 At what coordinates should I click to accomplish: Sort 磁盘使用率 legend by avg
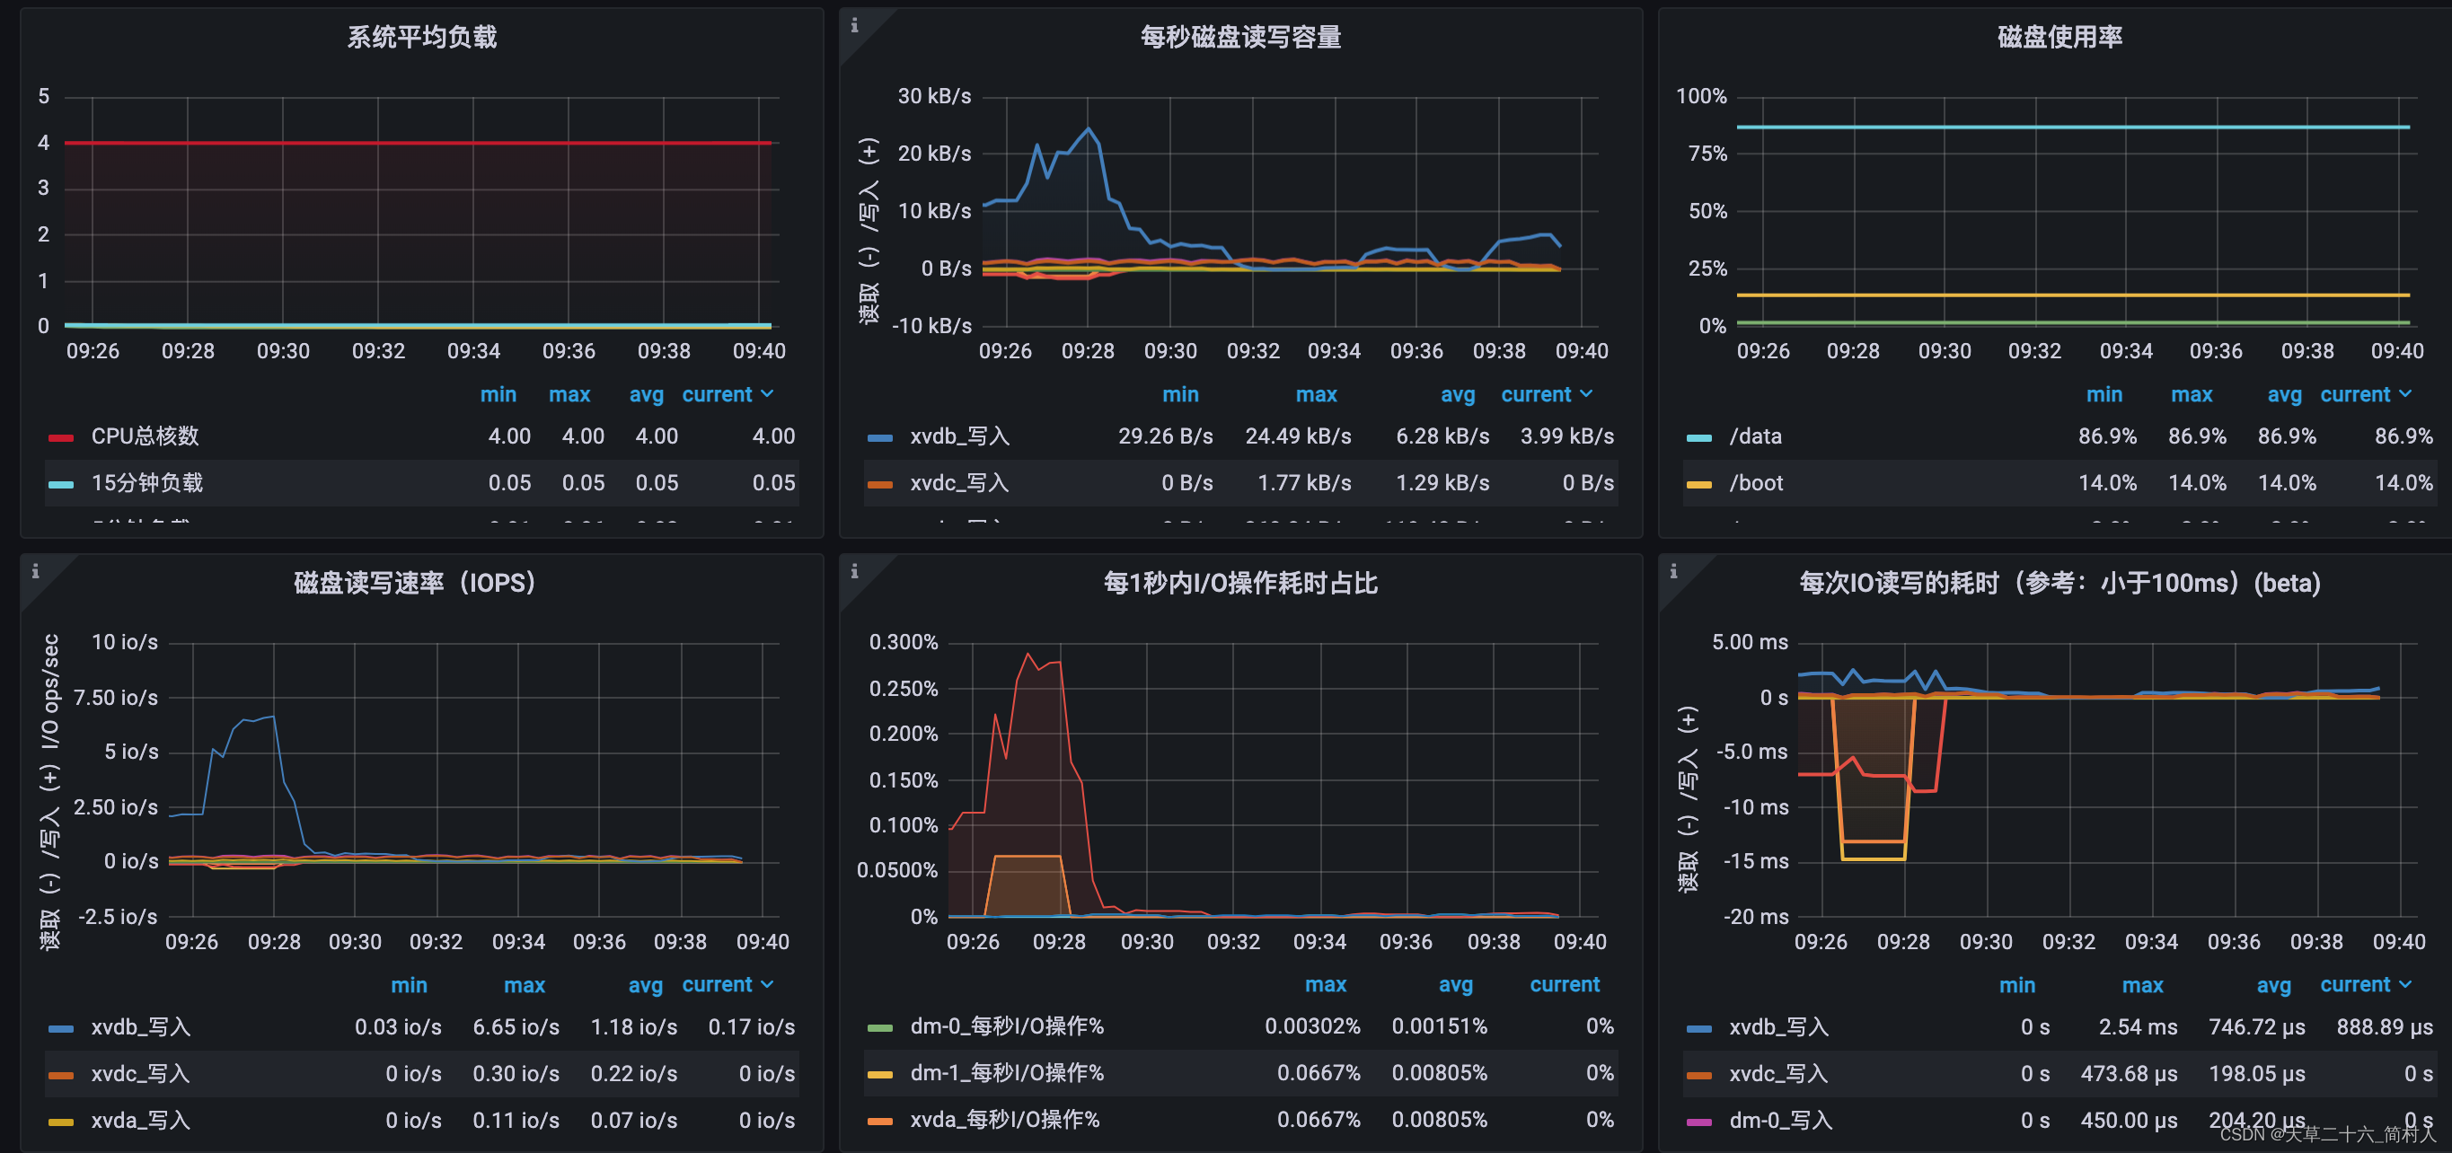tap(2284, 394)
